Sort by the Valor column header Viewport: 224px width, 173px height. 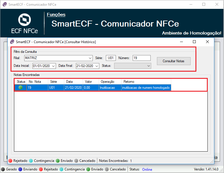point(91,82)
